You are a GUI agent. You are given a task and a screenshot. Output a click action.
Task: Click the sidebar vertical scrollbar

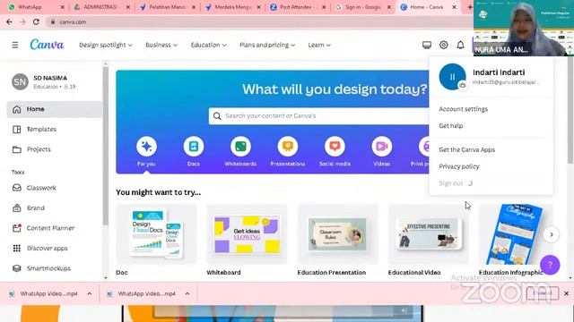click(106, 146)
